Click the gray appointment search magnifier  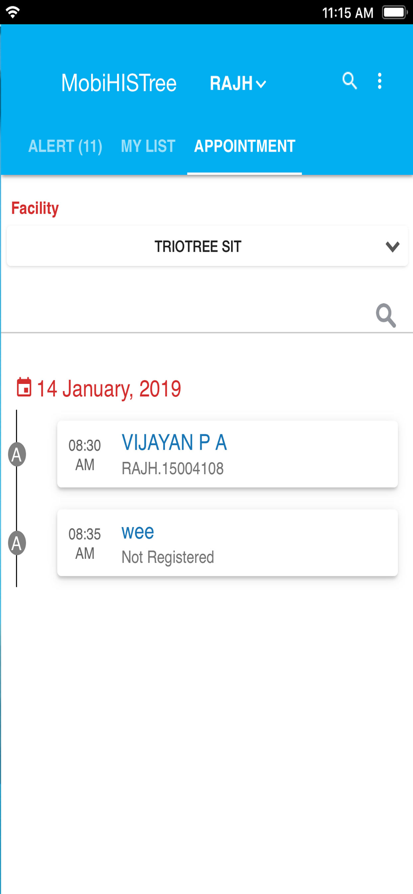click(386, 316)
